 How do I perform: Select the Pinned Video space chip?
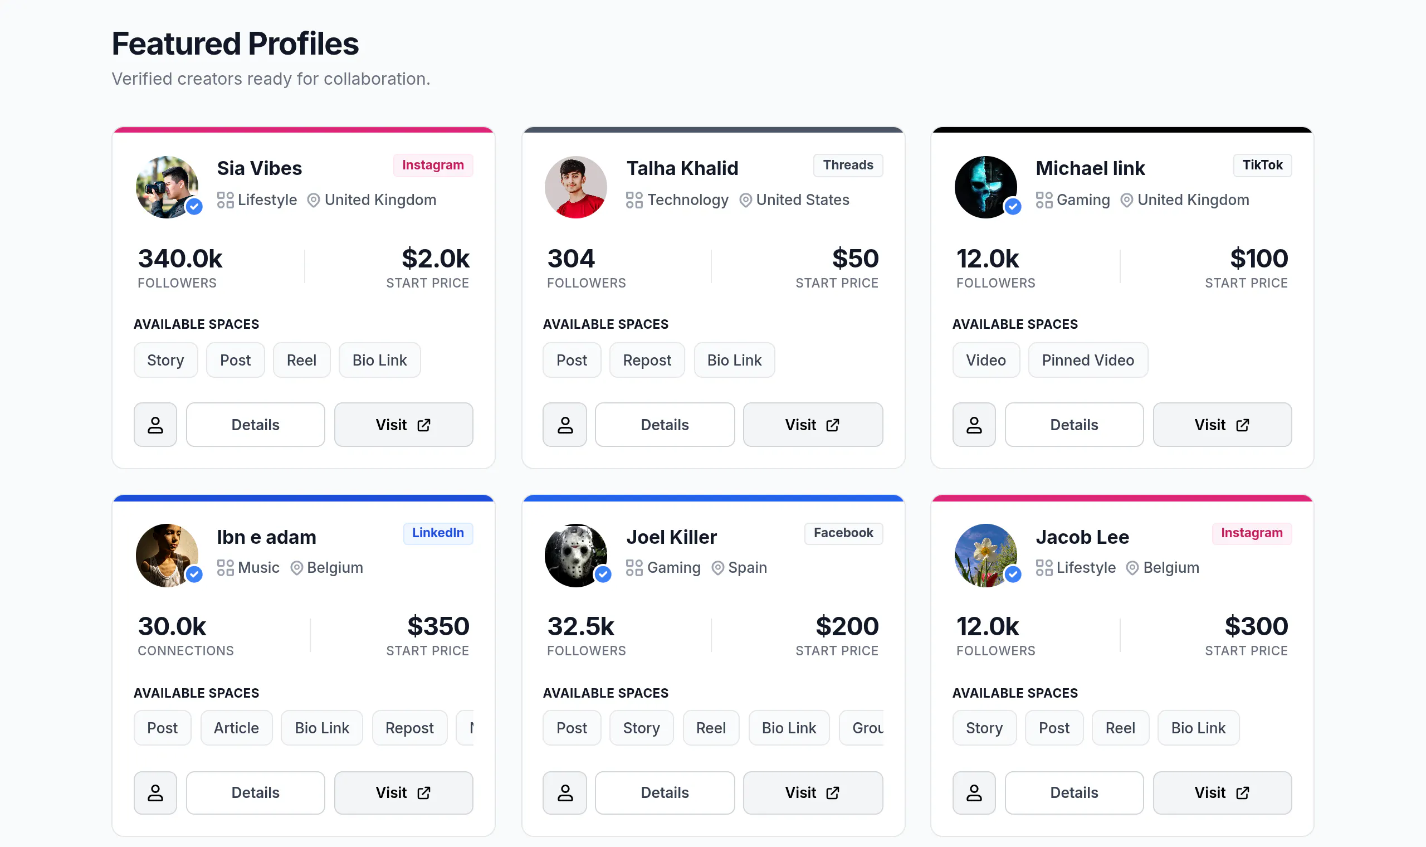click(1088, 360)
